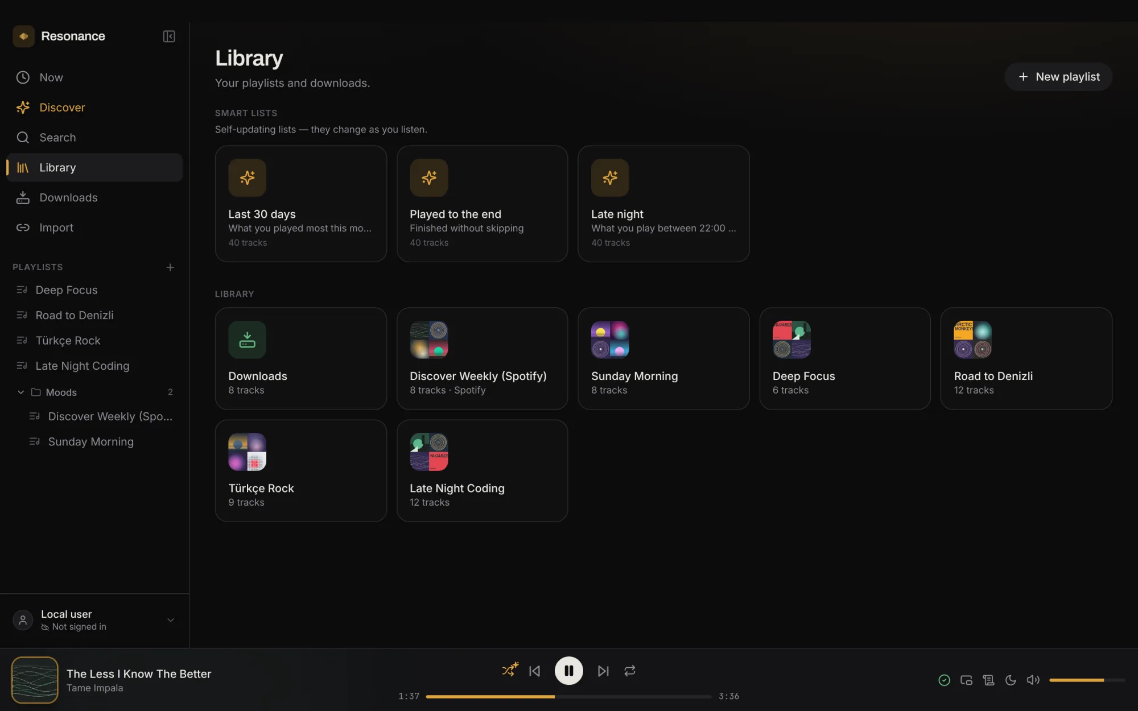Open the Deep Focus playlist card
Viewport: 1138px width, 711px height.
[x=845, y=358]
